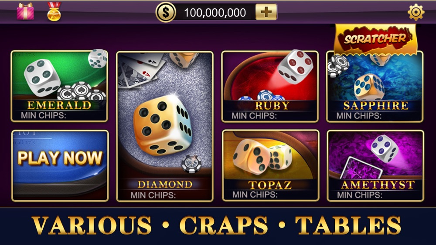Image resolution: width=436 pixels, height=245 pixels.
Task: Click the red-dotted die on Ruby table
Action: tap(295, 66)
